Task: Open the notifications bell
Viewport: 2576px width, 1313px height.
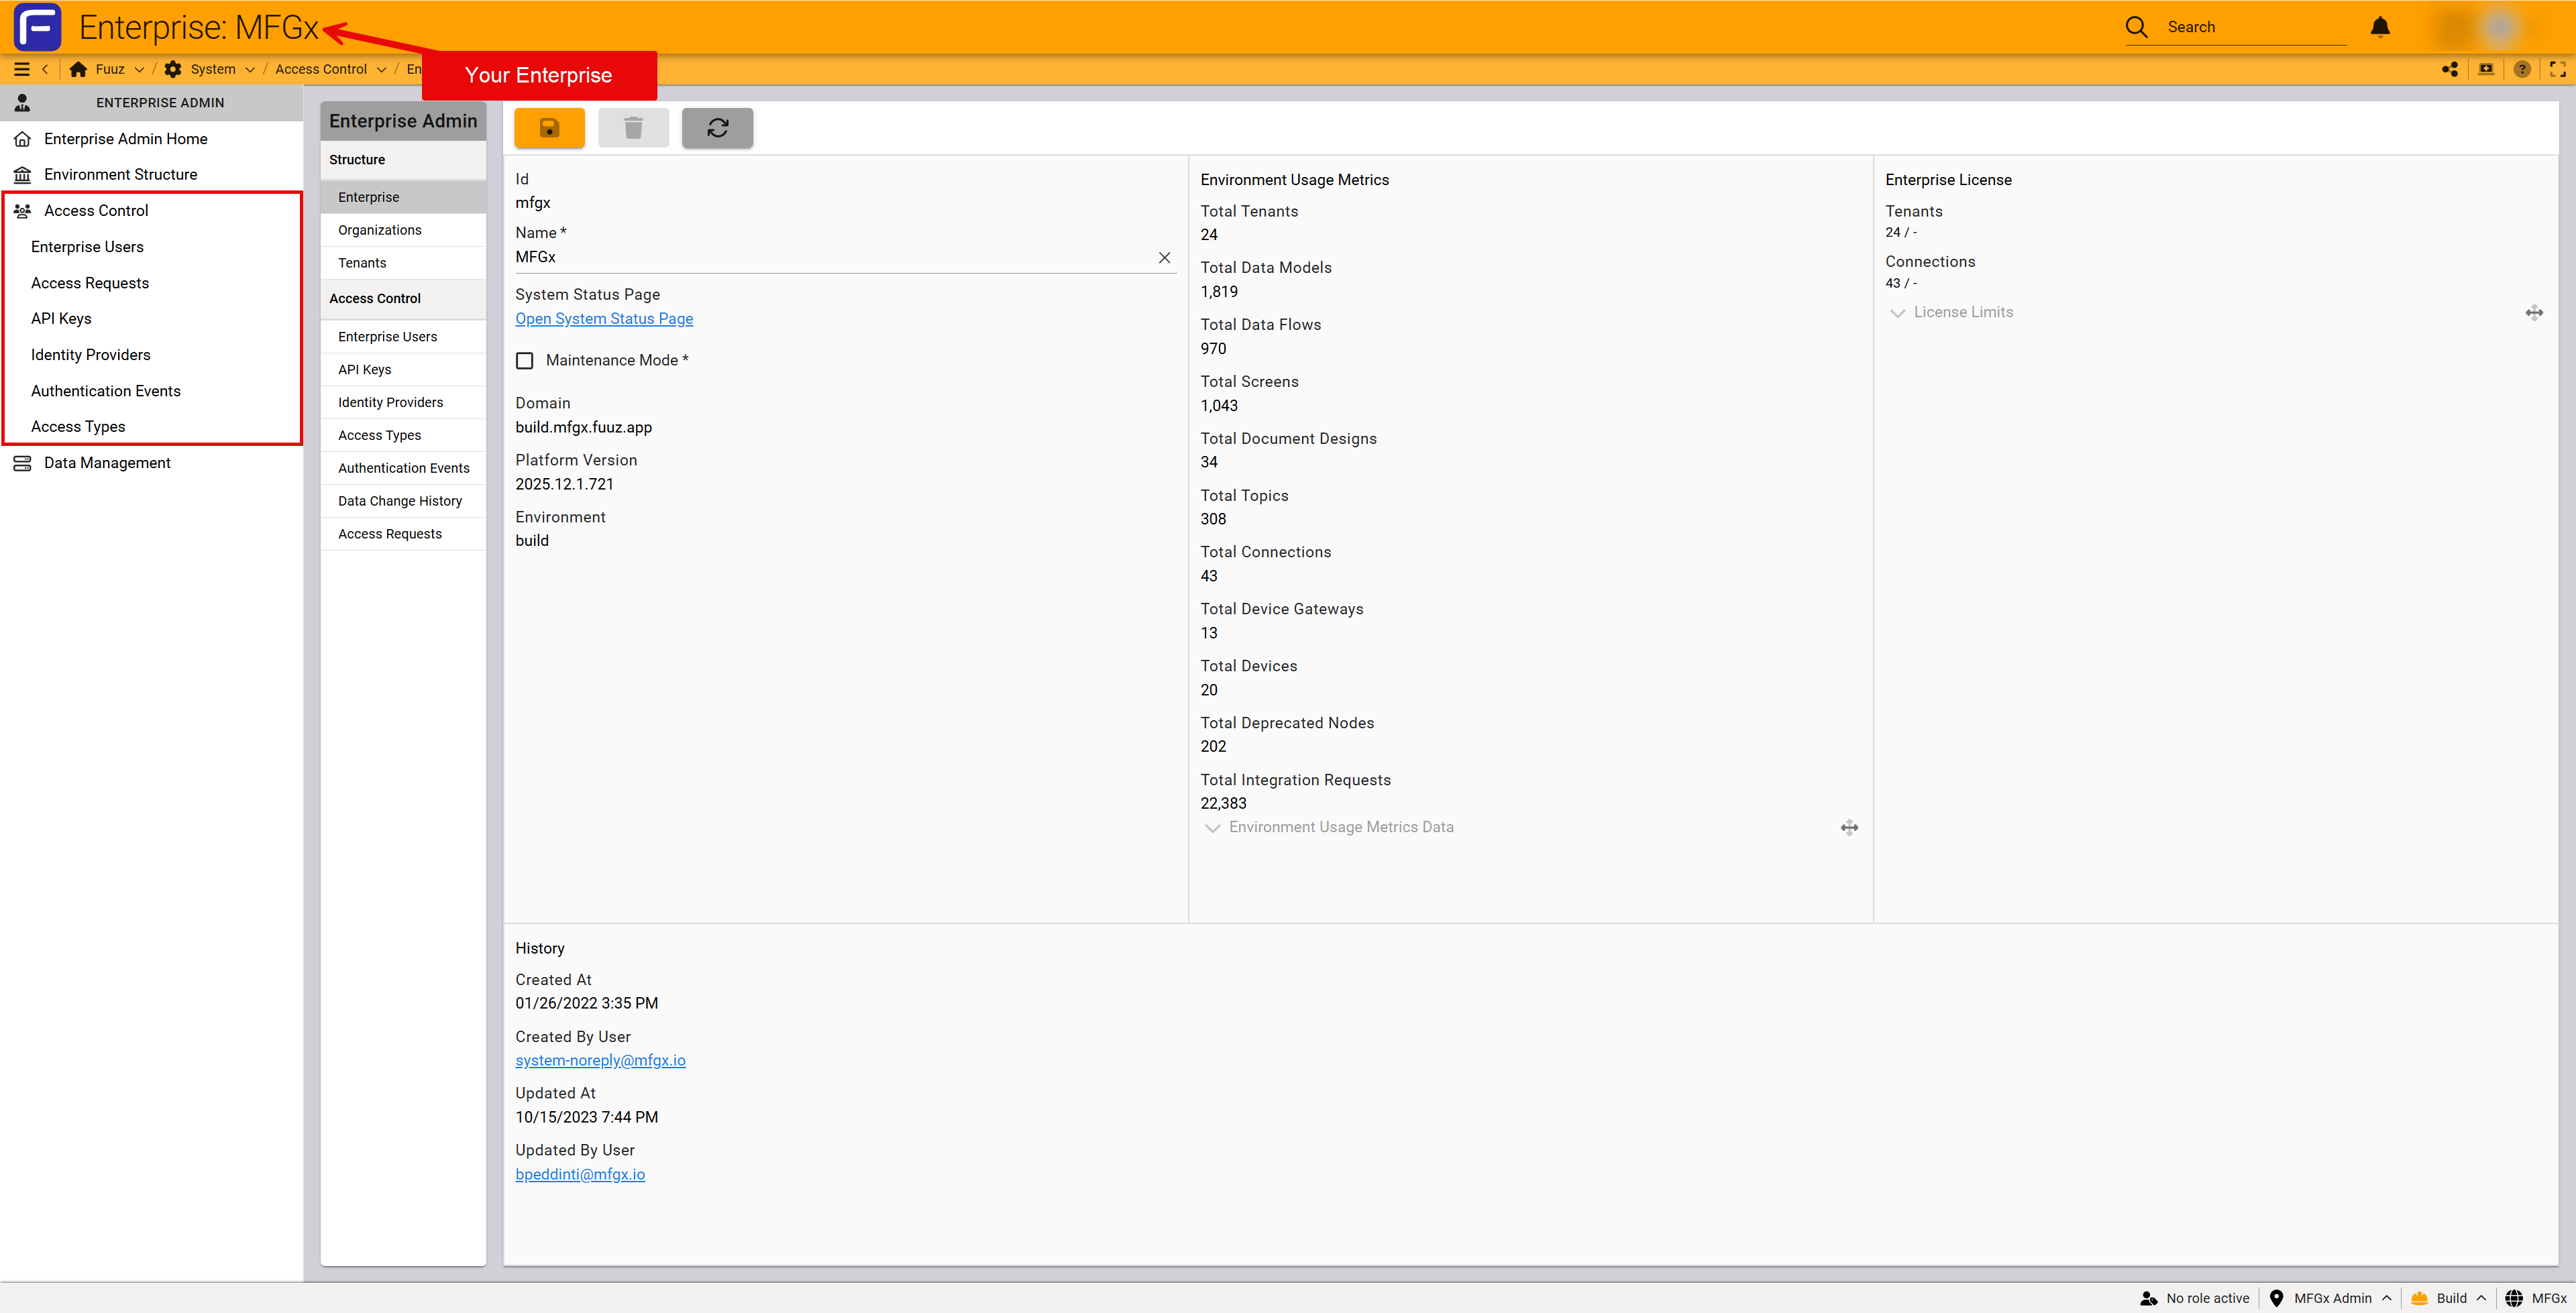Action: click(x=2380, y=27)
